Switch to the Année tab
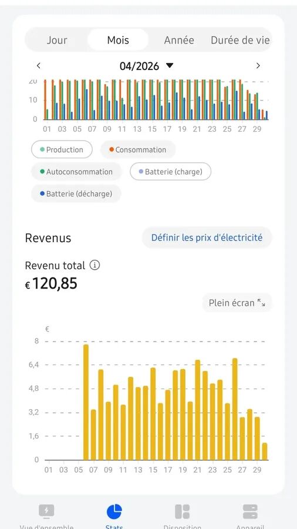297x529 pixels. coord(179,40)
